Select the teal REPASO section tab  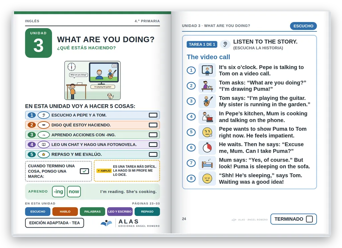click(147, 212)
